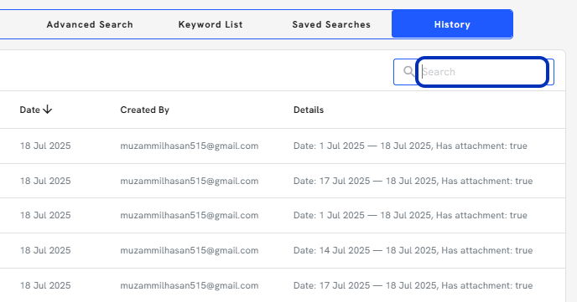
Task: Select the active History tab
Action: click(x=452, y=24)
